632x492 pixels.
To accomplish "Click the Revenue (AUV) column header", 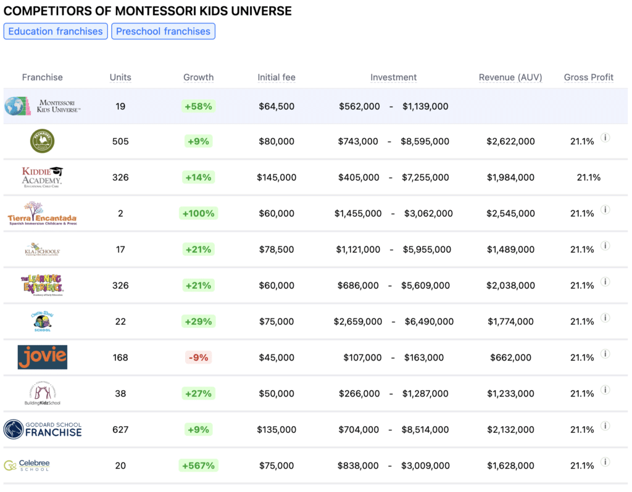I will [510, 77].
